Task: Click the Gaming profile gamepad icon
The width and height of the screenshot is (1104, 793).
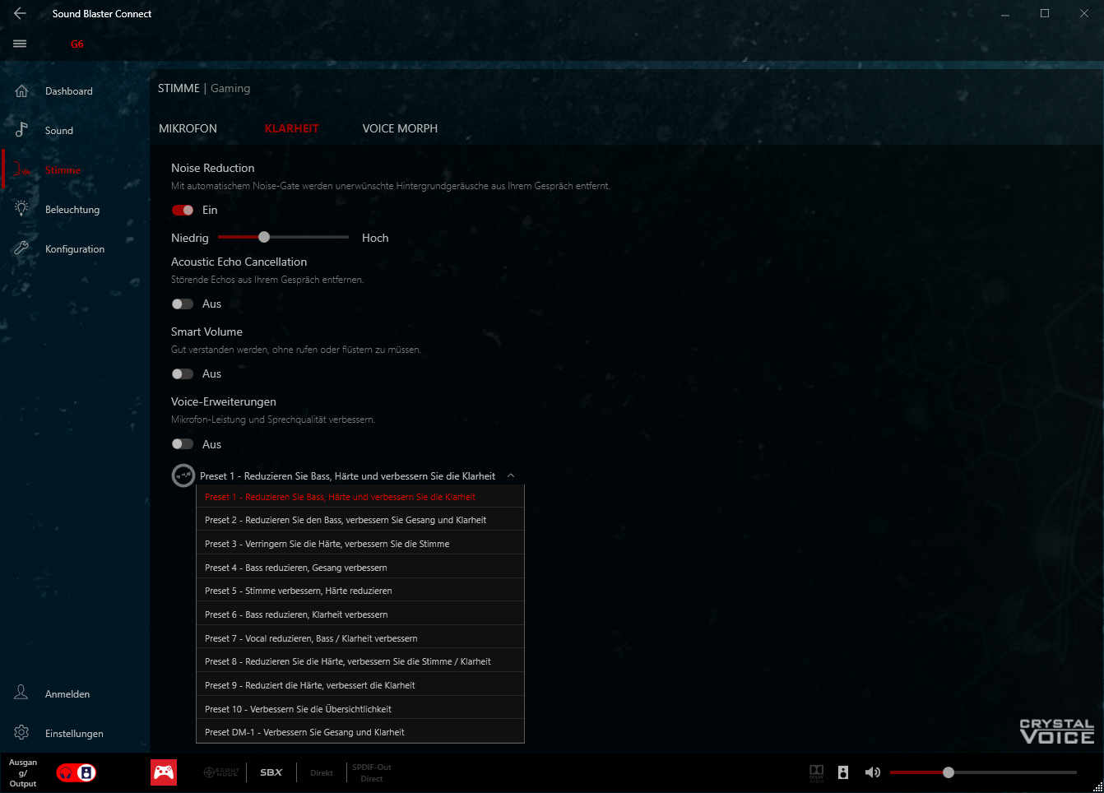Action: point(164,772)
